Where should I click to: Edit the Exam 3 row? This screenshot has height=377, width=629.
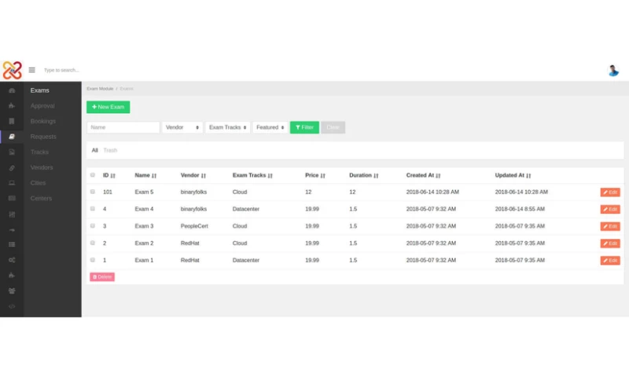coord(610,226)
